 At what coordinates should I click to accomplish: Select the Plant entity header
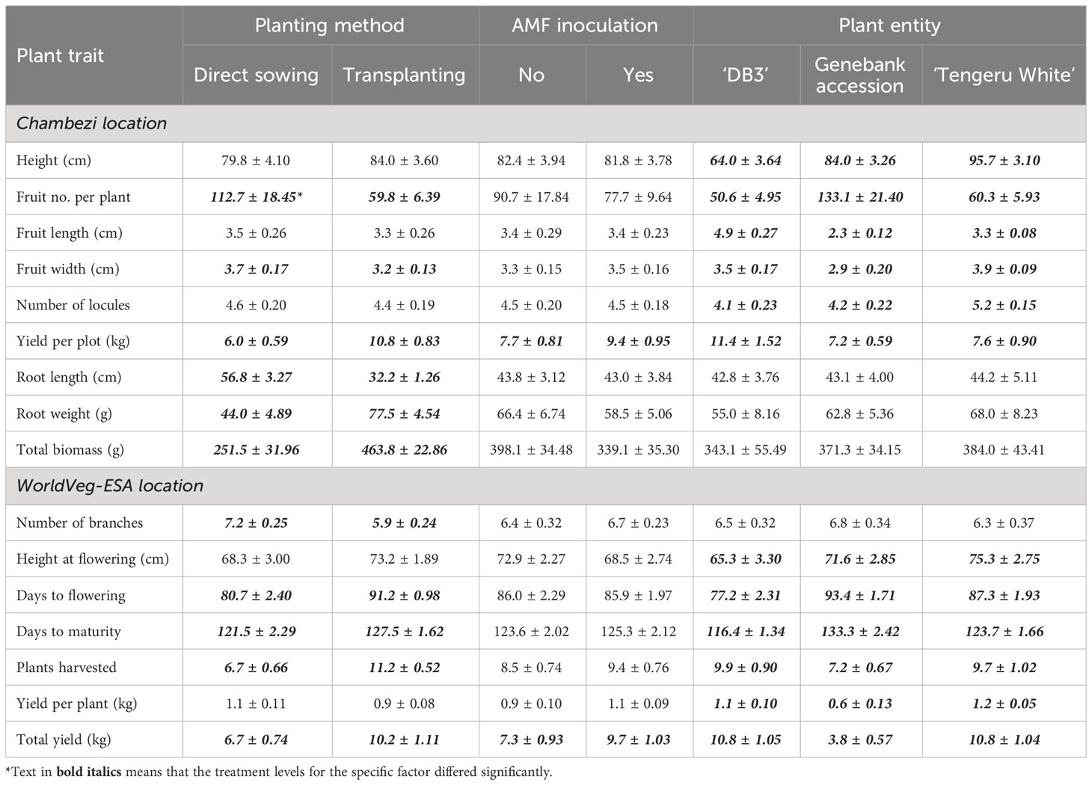coord(889,25)
